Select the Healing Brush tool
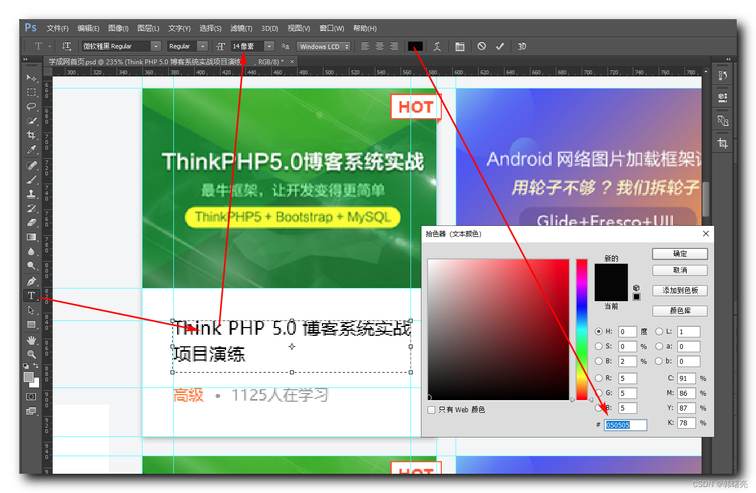This screenshot has height=493, width=756. [31, 165]
